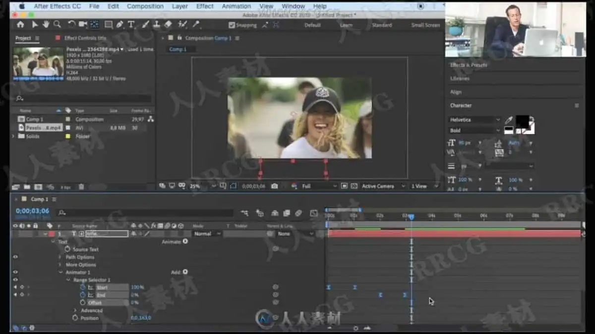Select the Zoom magnifier tool
The width and height of the screenshot is (595, 334).
(x=57, y=24)
